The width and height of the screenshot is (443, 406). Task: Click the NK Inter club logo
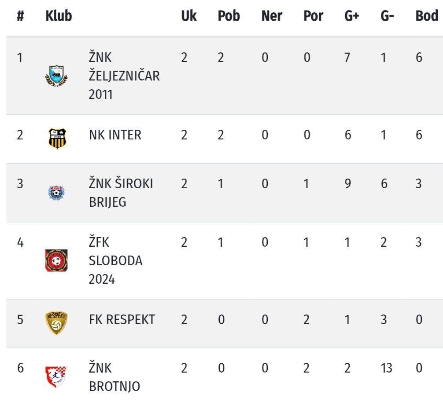click(56, 138)
